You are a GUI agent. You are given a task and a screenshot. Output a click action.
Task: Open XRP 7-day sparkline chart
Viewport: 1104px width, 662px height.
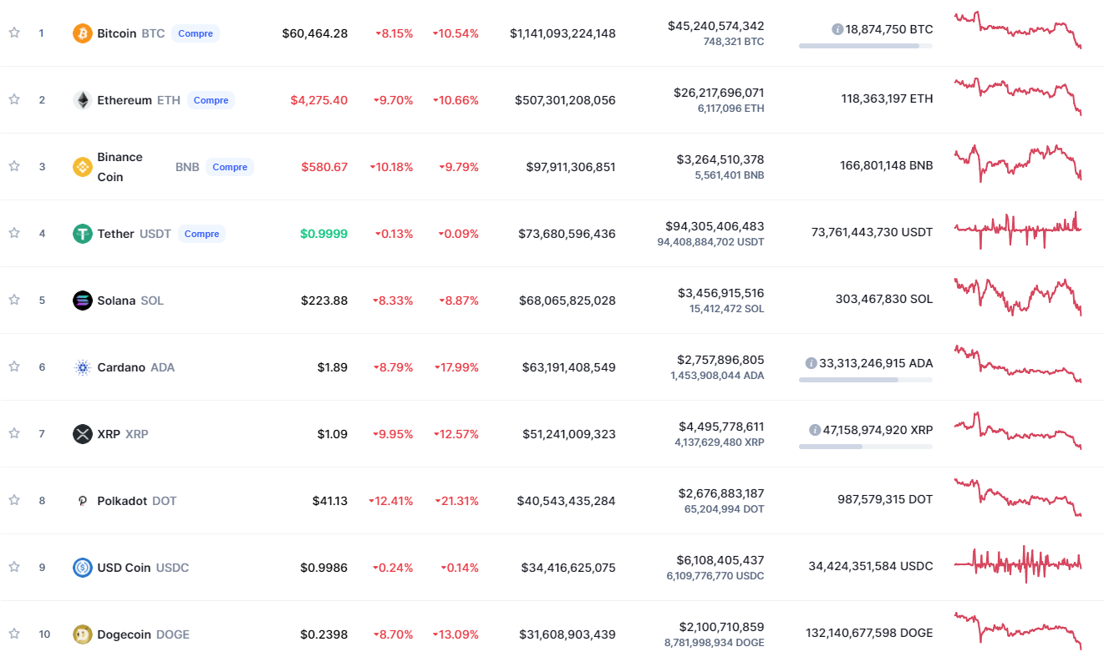coord(1018,431)
